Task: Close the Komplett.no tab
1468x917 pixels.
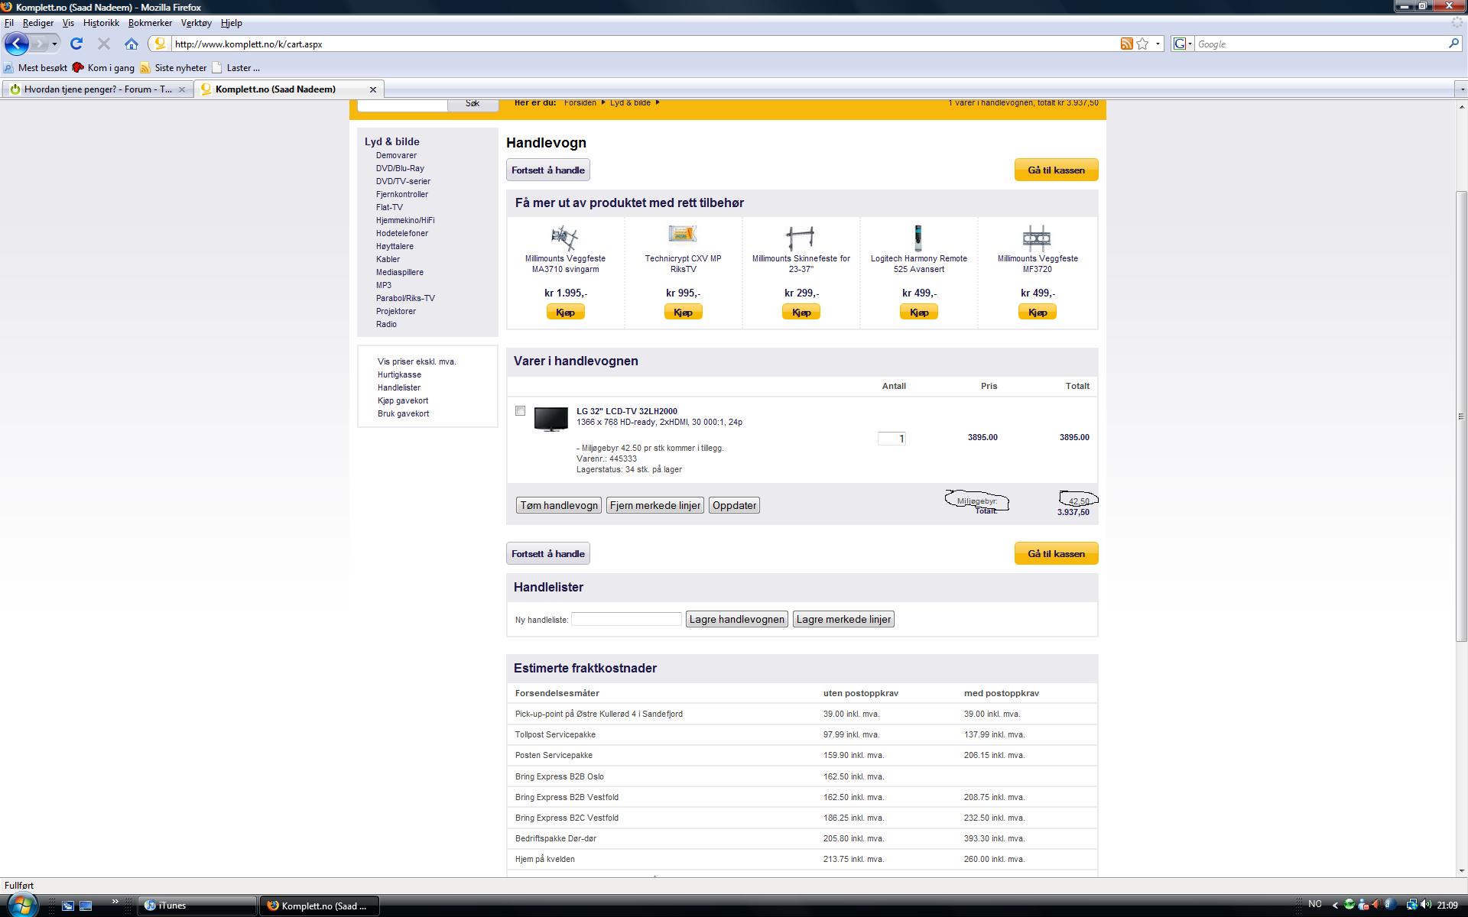Action: pyautogui.click(x=372, y=89)
